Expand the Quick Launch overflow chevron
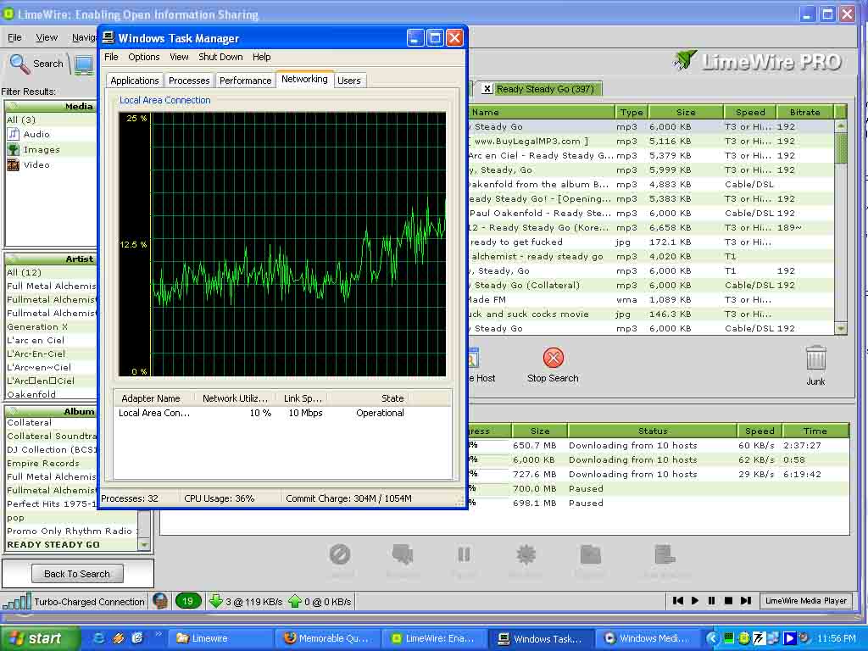The height and width of the screenshot is (651, 868). 159,634
